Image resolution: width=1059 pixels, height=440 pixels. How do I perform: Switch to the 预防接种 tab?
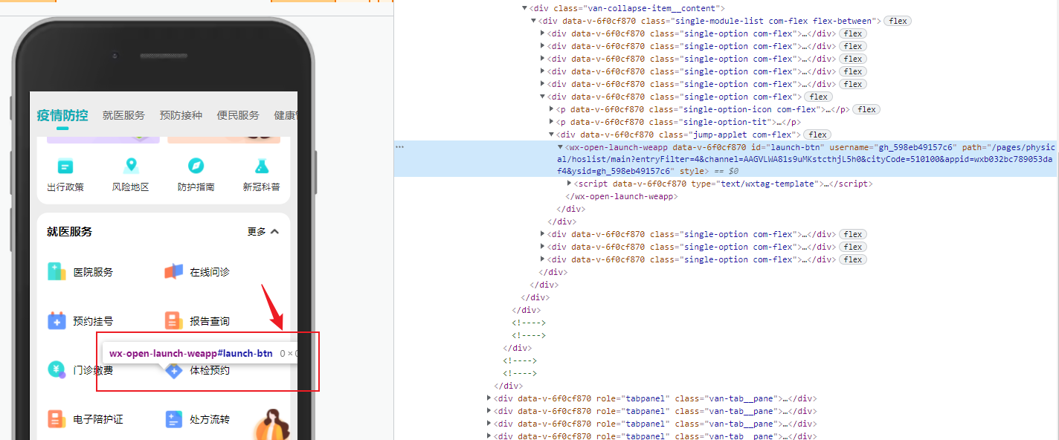(x=181, y=115)
